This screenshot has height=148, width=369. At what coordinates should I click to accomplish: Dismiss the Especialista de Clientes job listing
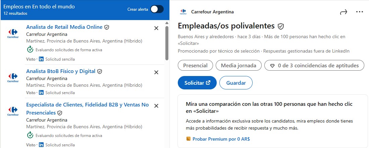pos(156,106)
